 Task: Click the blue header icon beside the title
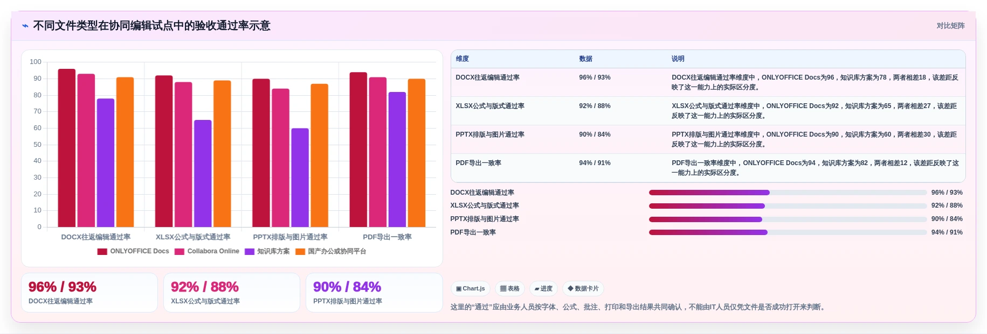25,26
